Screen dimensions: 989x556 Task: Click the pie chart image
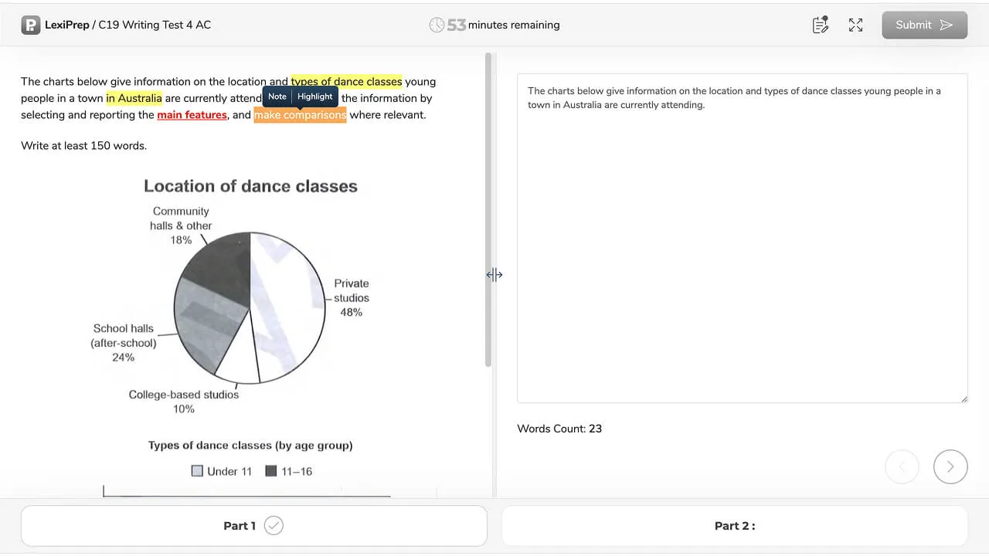click(250, 307)
